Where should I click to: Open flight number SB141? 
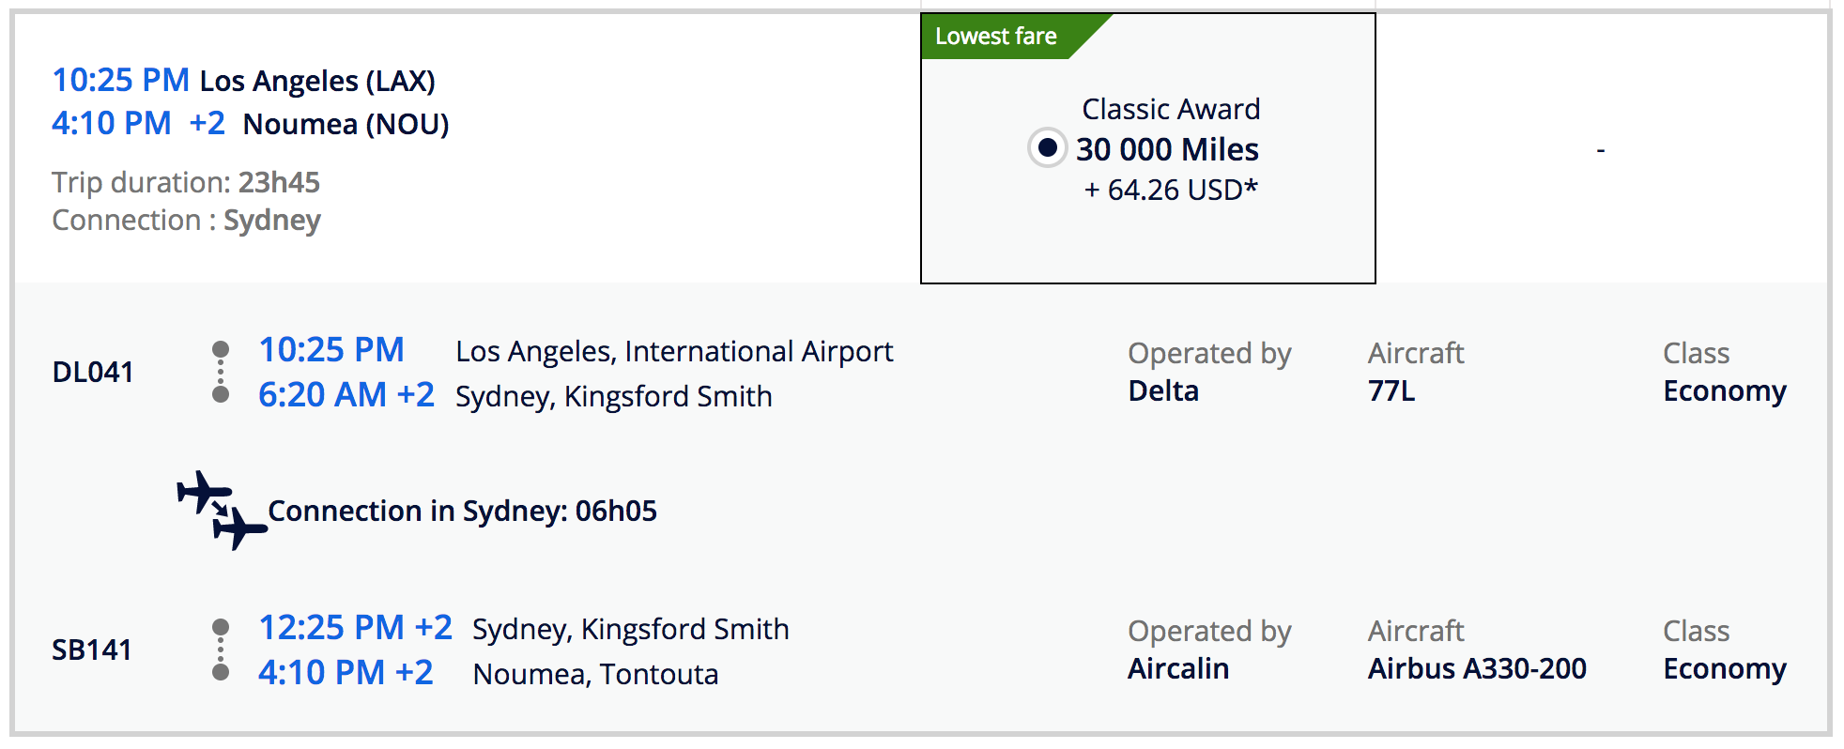91,650
